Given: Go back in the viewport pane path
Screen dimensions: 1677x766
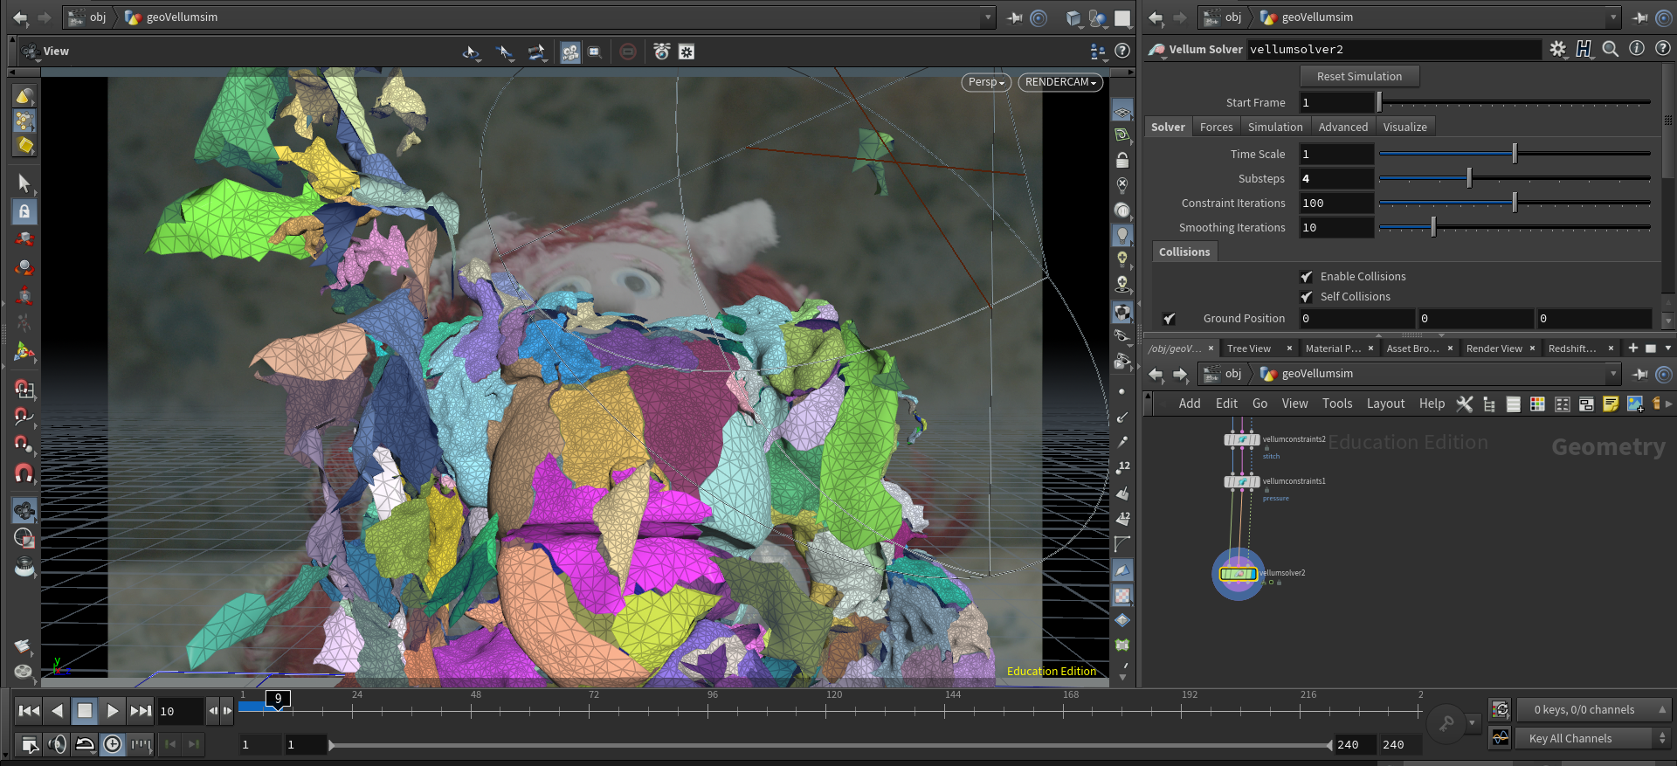Looking at the screenshot, I should [19, 17].
